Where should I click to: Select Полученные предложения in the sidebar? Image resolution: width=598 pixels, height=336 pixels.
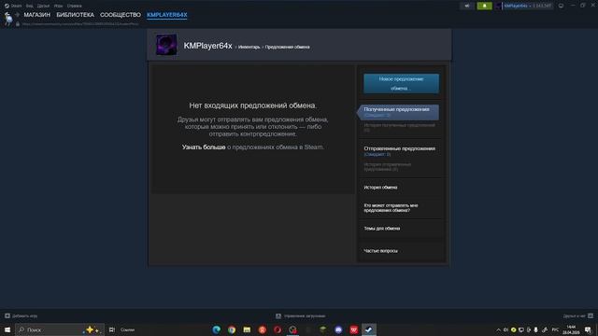pos(399,112)
